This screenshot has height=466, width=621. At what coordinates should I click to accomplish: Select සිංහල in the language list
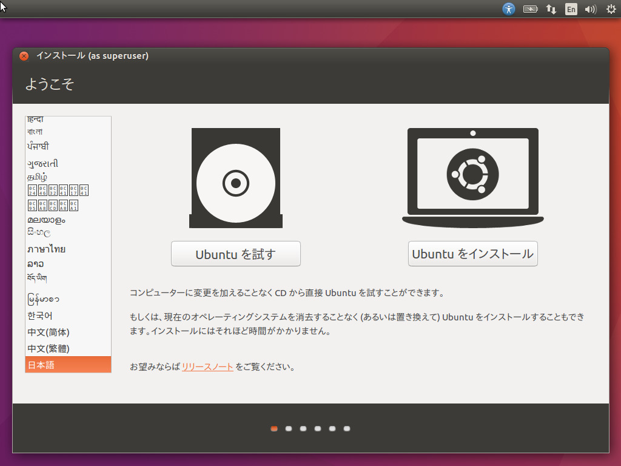[68, 232]
